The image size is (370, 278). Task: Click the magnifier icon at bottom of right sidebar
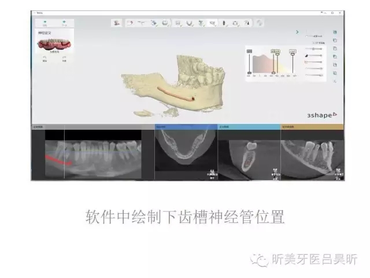(335, 82)
